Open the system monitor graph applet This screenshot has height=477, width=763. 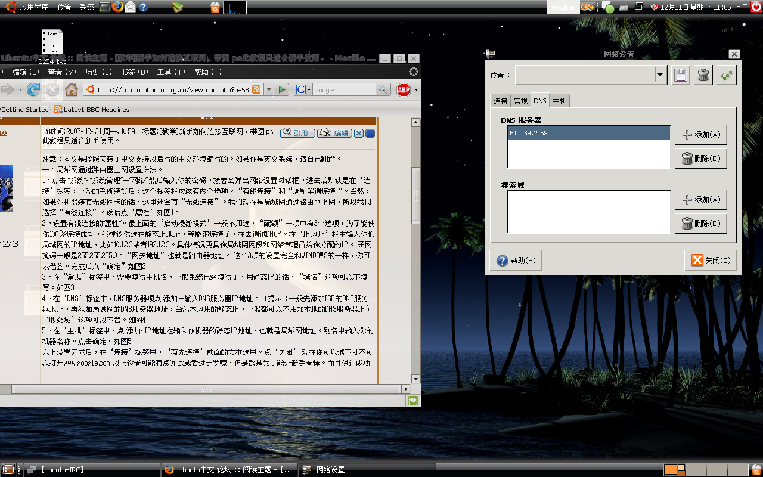(x=234, y=7)
